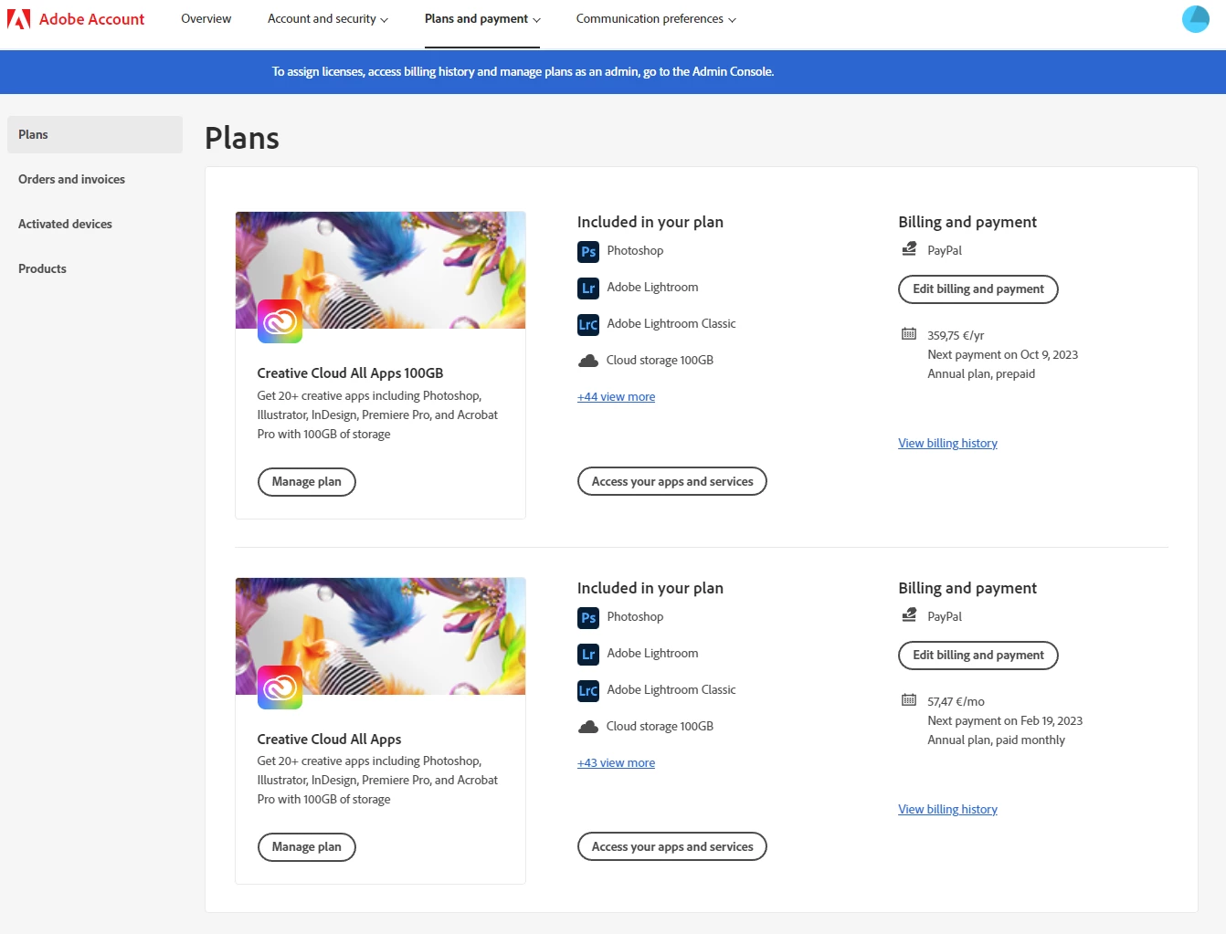Click the Creative Cloud logo on the All Apps 100GB card

280,321
